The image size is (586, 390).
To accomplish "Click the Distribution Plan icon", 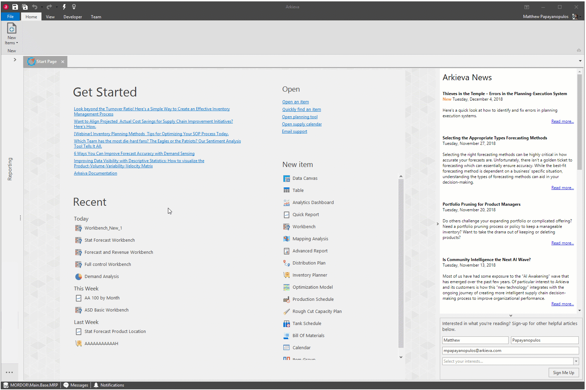I will 286,263.
